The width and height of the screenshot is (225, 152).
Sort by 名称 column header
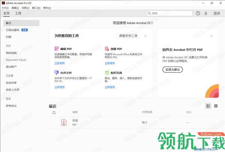coord(75,112)
